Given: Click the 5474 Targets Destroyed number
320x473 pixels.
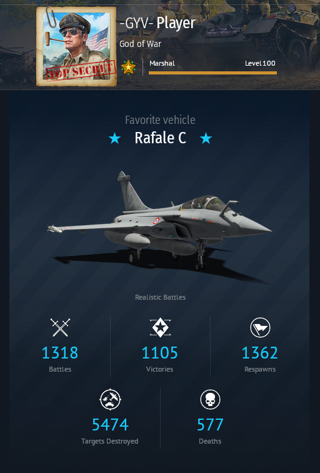Looking at the screenshot, I should pyautogui.click(x=110, y=425).
